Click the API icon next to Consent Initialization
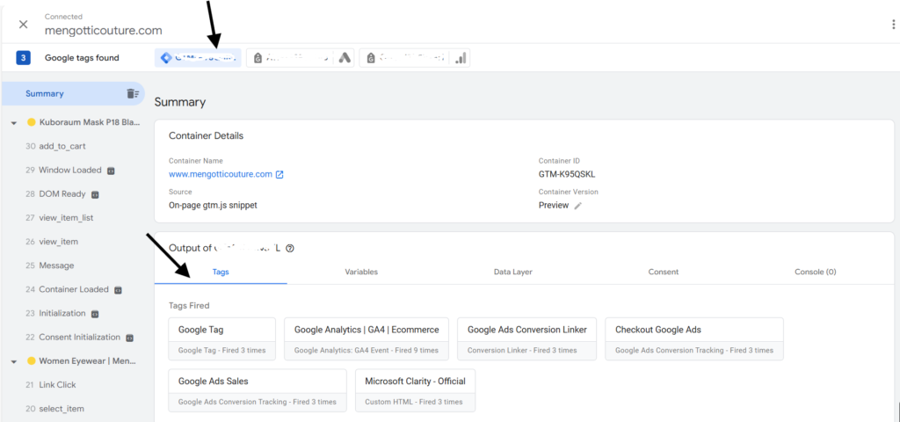 tap(130, 338)
